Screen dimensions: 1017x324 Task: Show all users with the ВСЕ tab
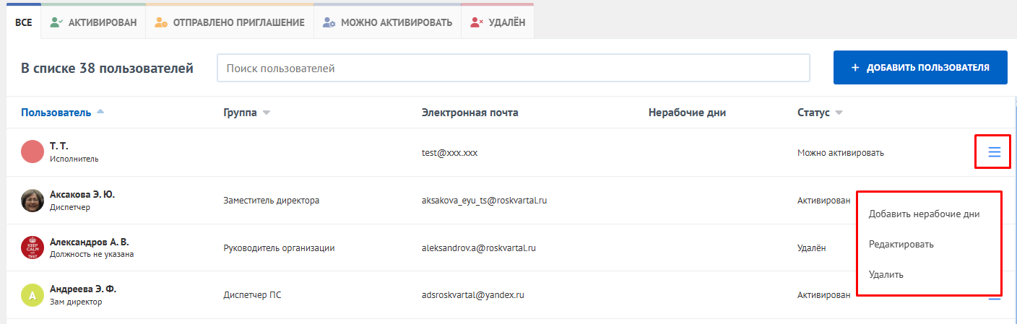[24, 22]
